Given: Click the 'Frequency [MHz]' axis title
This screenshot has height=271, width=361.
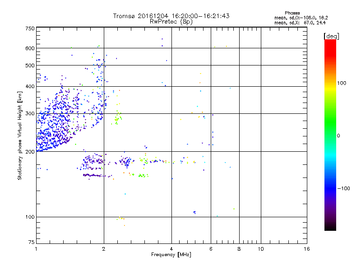Looking at the screenshot, I should tap(171, 255).
